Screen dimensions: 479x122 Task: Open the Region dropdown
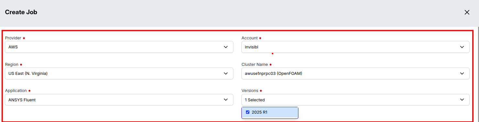(119, 73)
